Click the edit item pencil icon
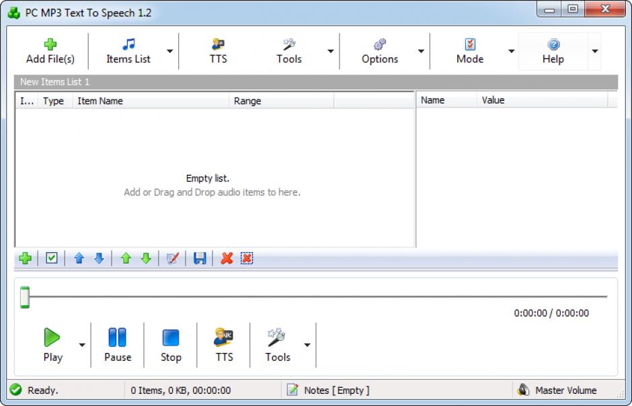This screenshot has height=406, width=632. pos(173,258)
